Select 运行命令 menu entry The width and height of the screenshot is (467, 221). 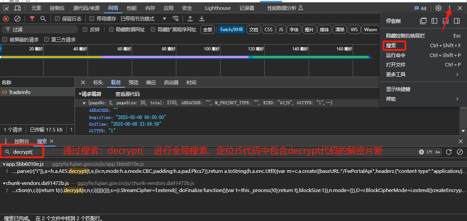point(423,55)
